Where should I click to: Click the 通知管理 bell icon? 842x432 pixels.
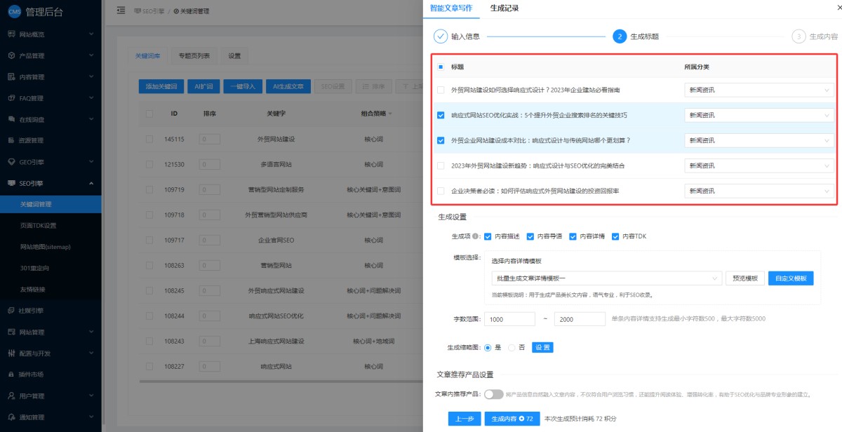[11, 417]
